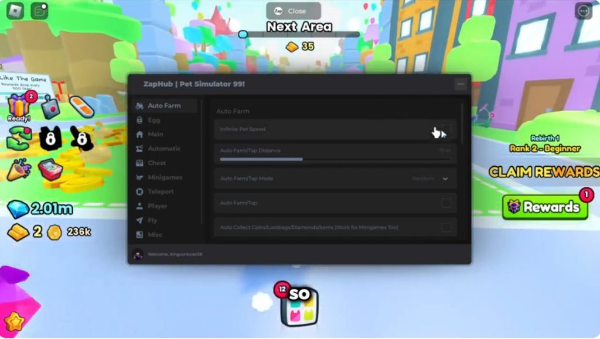The width and height of the screenshot is (600, 339).
Task: Toggle the Auto Farm/Tap checkbox
Action: coord(446,203)
